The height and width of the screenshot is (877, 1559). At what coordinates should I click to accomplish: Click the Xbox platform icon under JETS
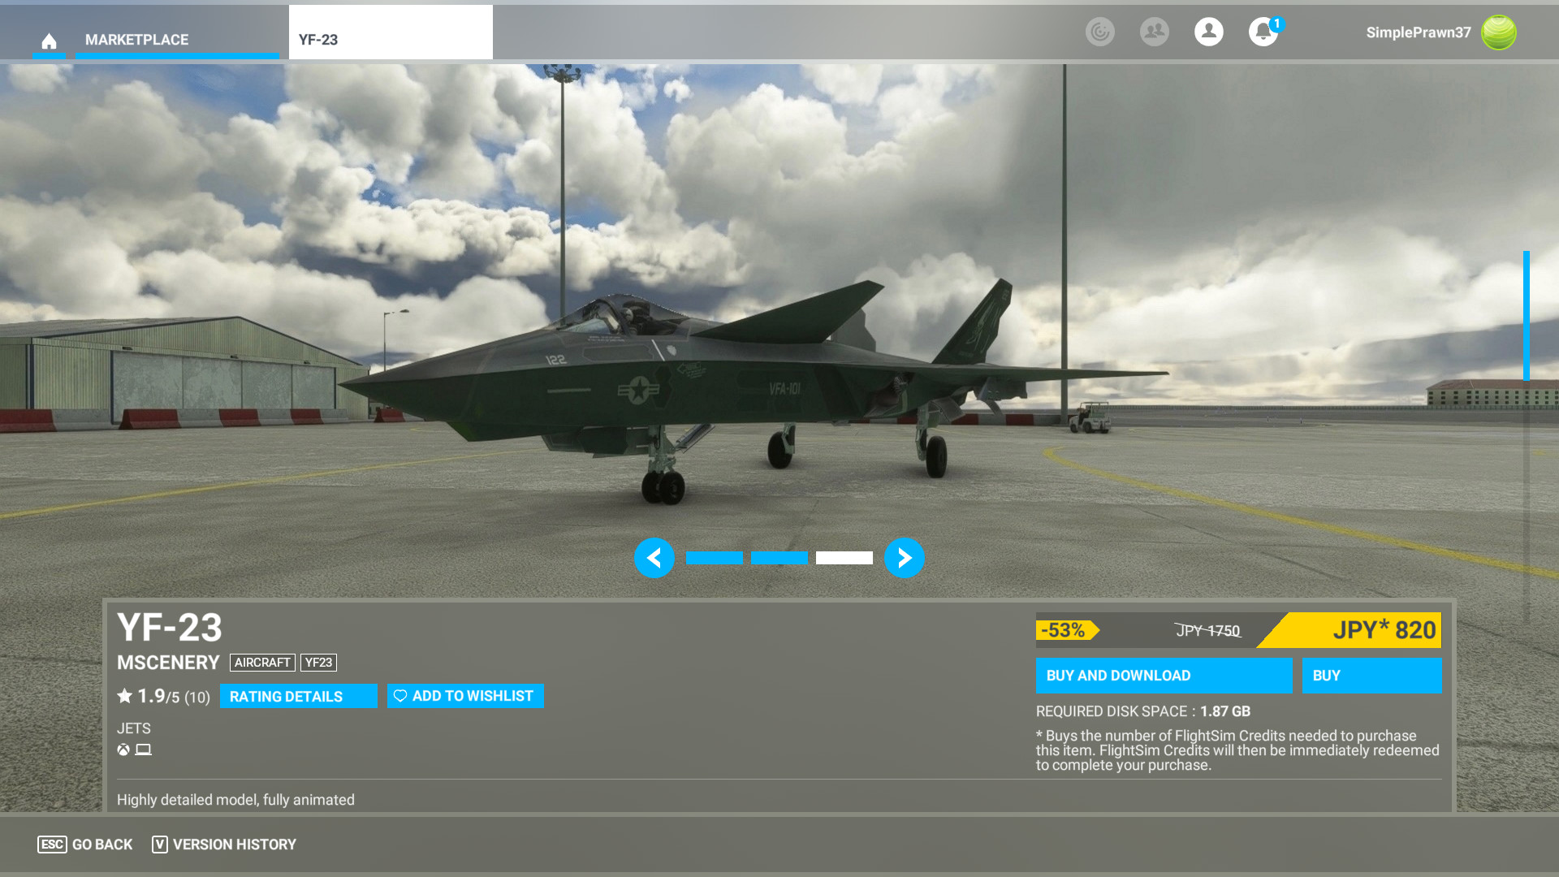point(123,750)
